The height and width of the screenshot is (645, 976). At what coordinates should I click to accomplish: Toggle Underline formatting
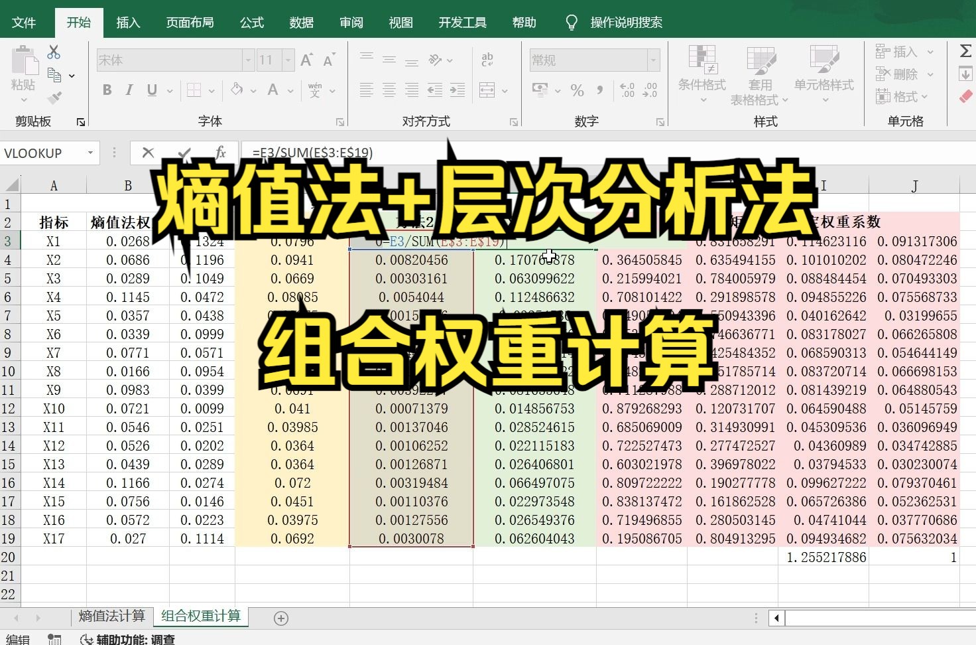click(x=152, y=90)
